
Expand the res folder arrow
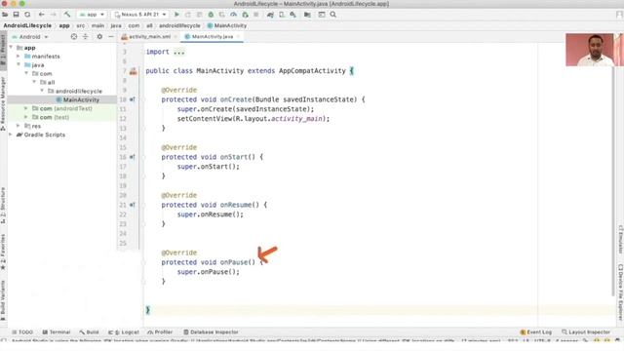click(19, 126)
